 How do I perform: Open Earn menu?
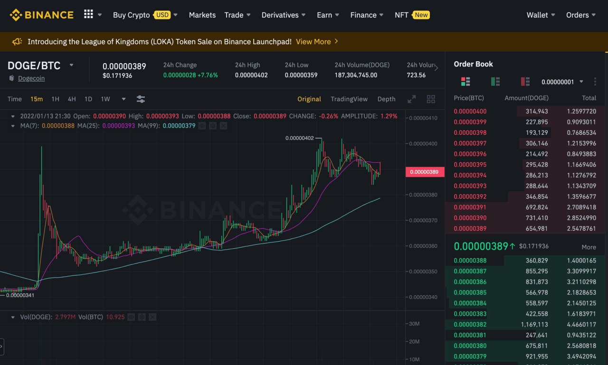click(328, 15)
